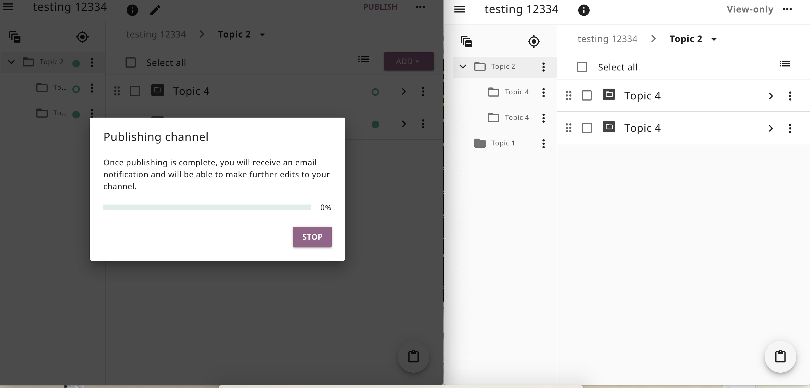Open options menu for Topic 1 in tree
Viewport: 810px width, 388px height.
tap(543, 144)
